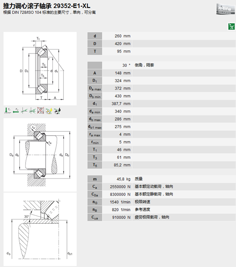Image resolution: width=236 pixels, height=267 pixels.
Task: Click the dynamic angular misalignment icon
Action: [32, 111]
